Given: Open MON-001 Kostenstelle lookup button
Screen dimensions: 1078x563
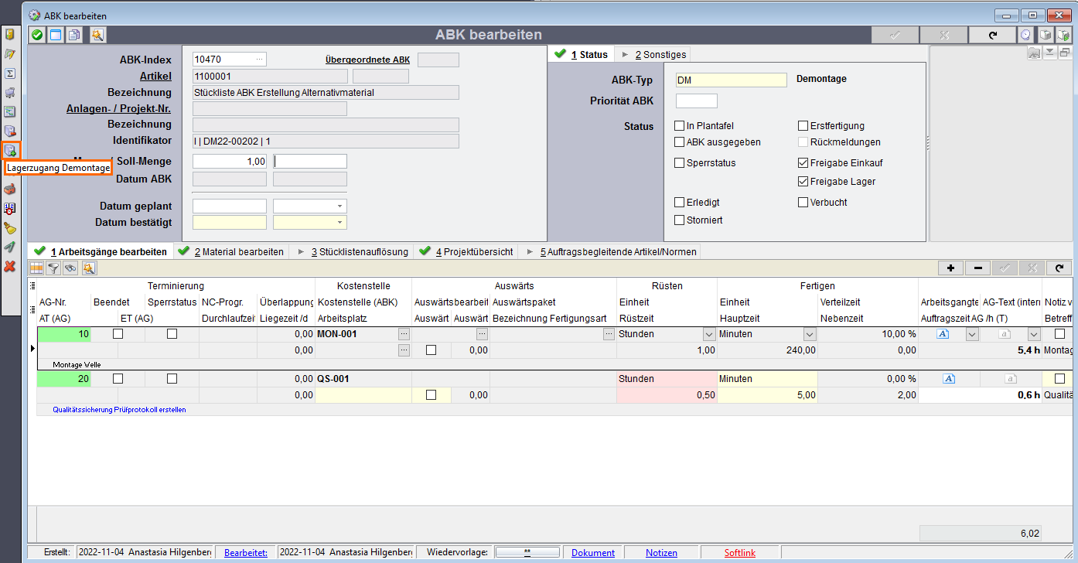Looking at the screenshot, I should click(404, 334).
